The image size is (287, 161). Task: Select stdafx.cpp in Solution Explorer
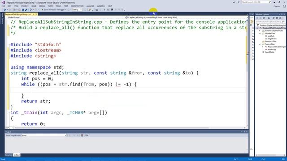[x=272, y=50]
